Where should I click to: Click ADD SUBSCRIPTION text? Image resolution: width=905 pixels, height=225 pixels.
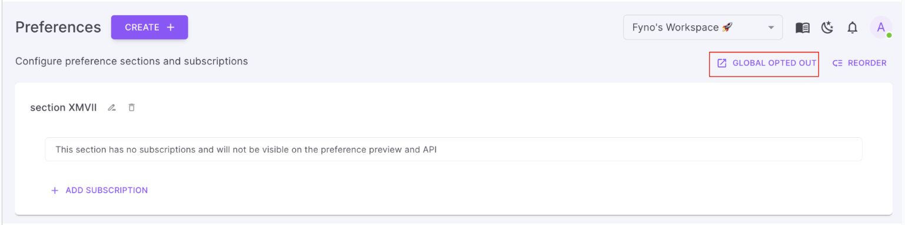(x=107, y=190)
